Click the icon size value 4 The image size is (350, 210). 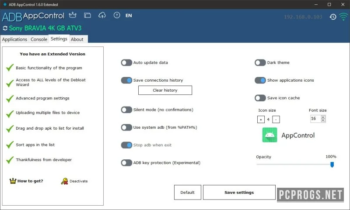pos(268,120)
